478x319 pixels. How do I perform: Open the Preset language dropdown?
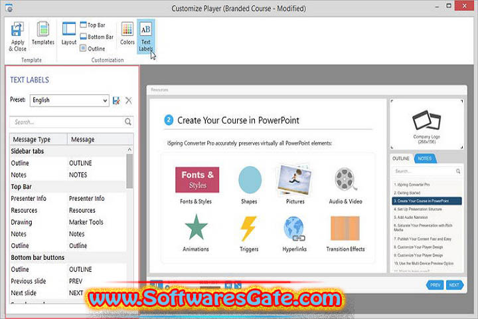tap(70, 100)
